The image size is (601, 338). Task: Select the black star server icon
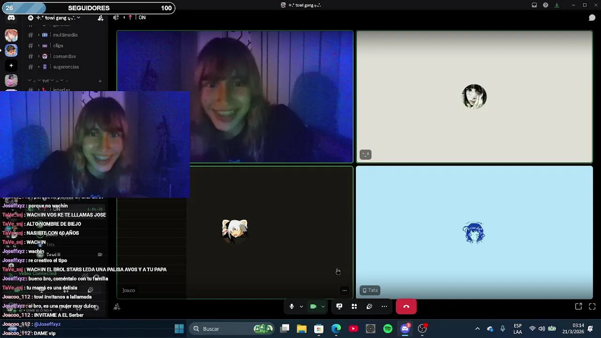point(11,66)
